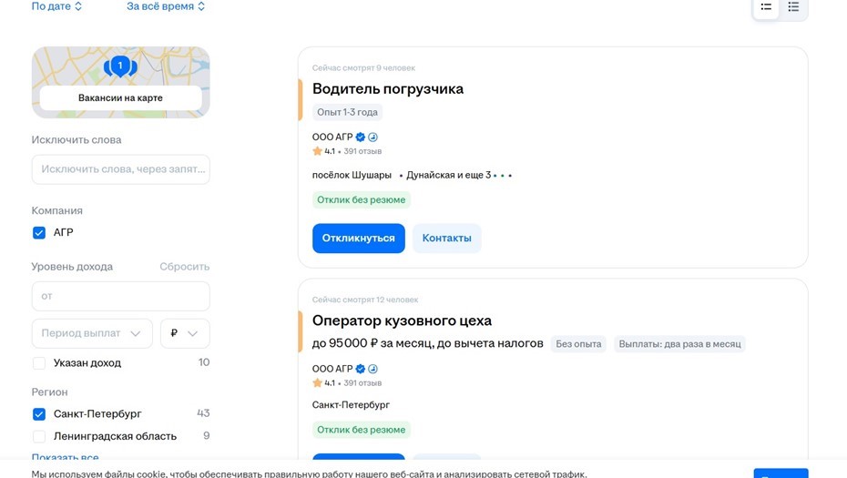Switch to the compact list view icon

pos(793,7)
